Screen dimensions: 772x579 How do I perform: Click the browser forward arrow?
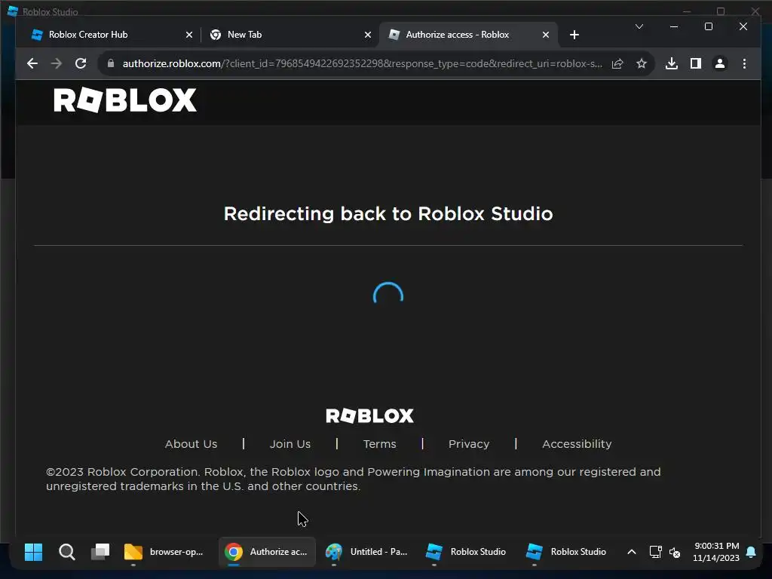point(57,63)
